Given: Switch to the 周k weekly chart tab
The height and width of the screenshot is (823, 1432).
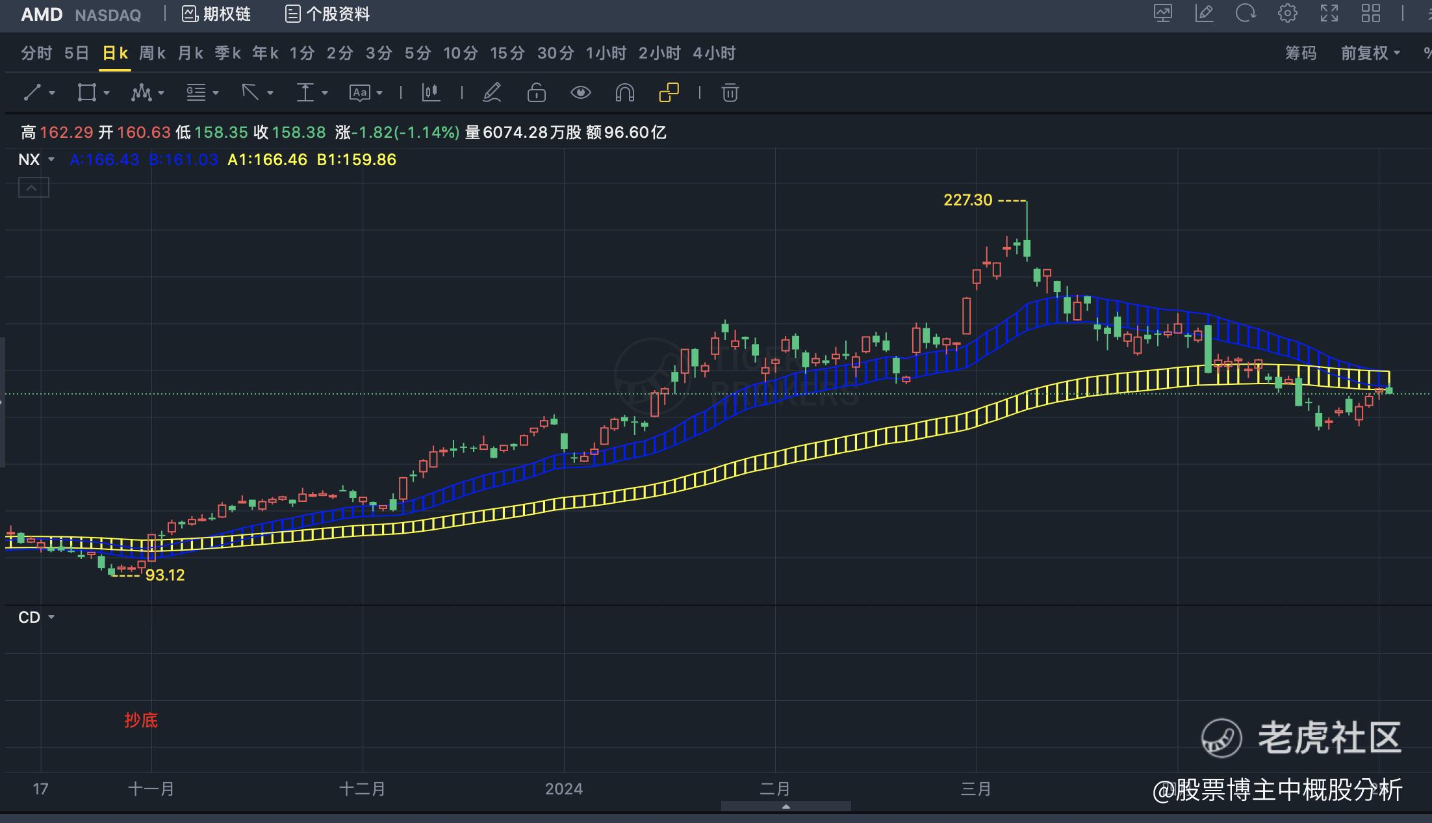Looking at the screenshot, I should coord(152,53).
